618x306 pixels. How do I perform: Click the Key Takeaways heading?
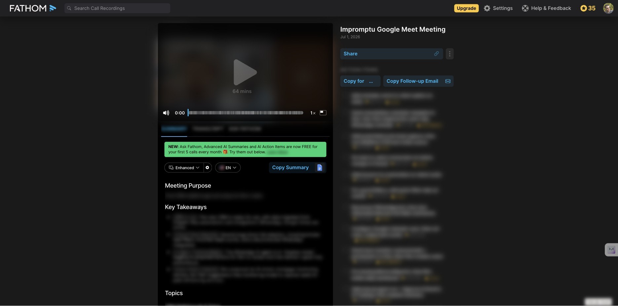point(186,207)
